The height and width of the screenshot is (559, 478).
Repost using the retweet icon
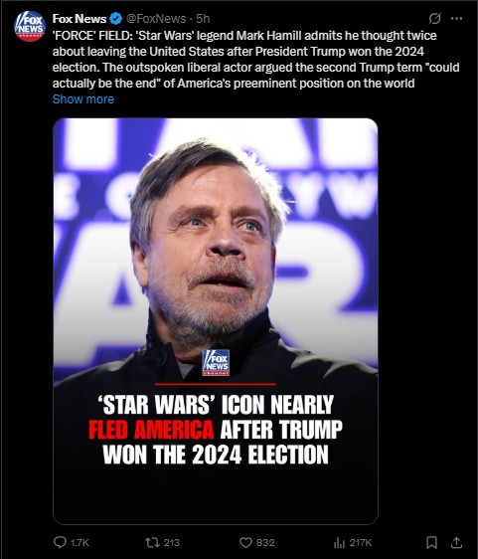pyautogui.click(x=152, y=543)
